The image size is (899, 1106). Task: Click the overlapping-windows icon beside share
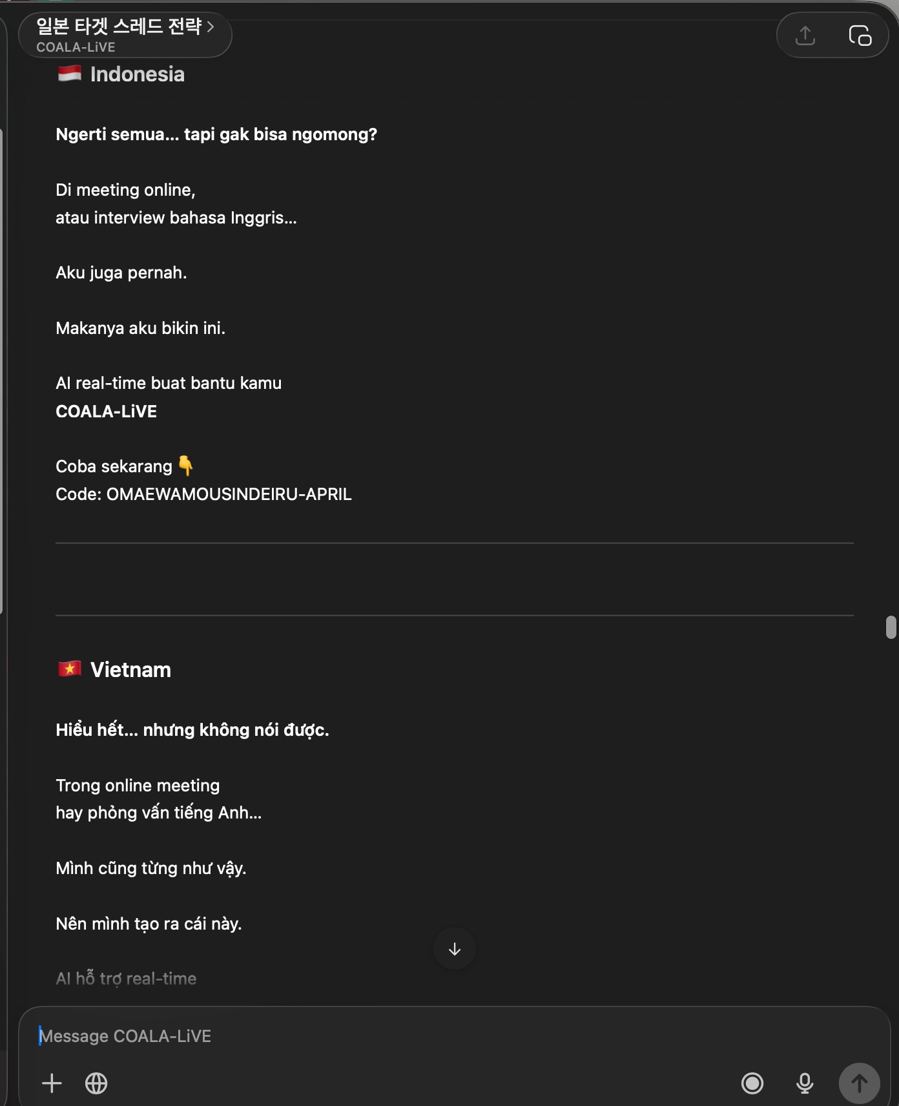coord(860,36)
